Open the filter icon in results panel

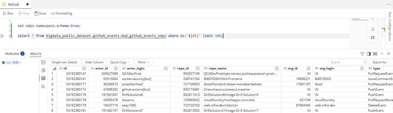coord(362,54)
